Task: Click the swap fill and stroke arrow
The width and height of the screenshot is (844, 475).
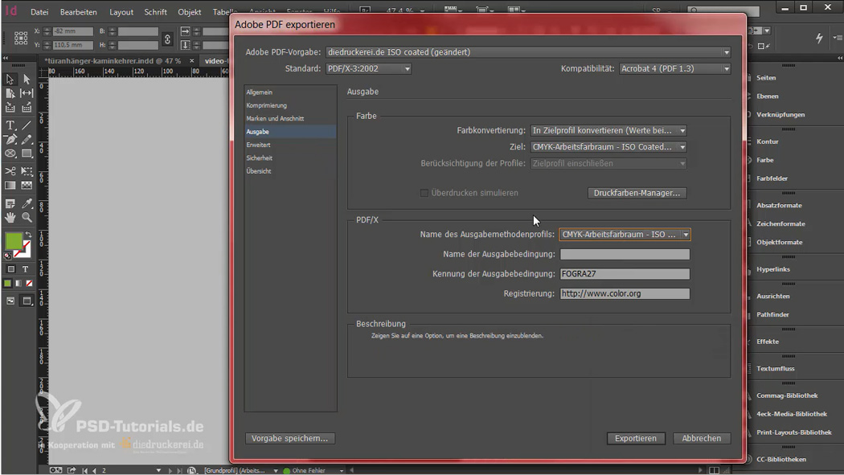Action: tap(28, 235)
